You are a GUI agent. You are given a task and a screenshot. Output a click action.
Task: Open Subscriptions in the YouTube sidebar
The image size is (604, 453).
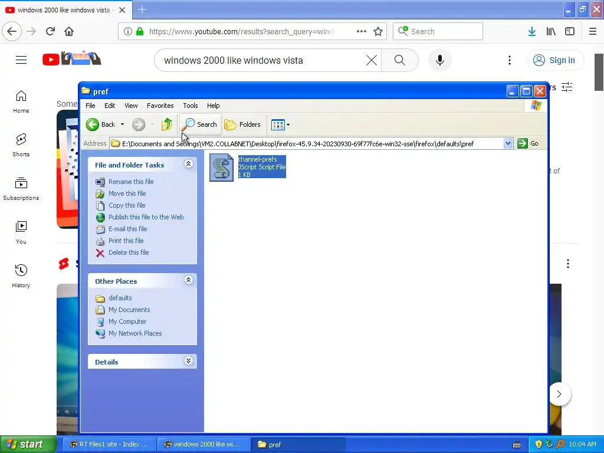tap(21, 189)
